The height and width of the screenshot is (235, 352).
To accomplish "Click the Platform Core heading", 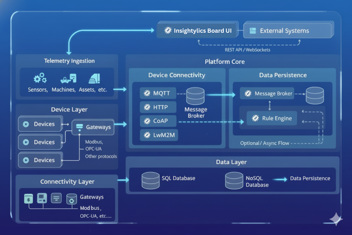I will [x=225, y=62].
